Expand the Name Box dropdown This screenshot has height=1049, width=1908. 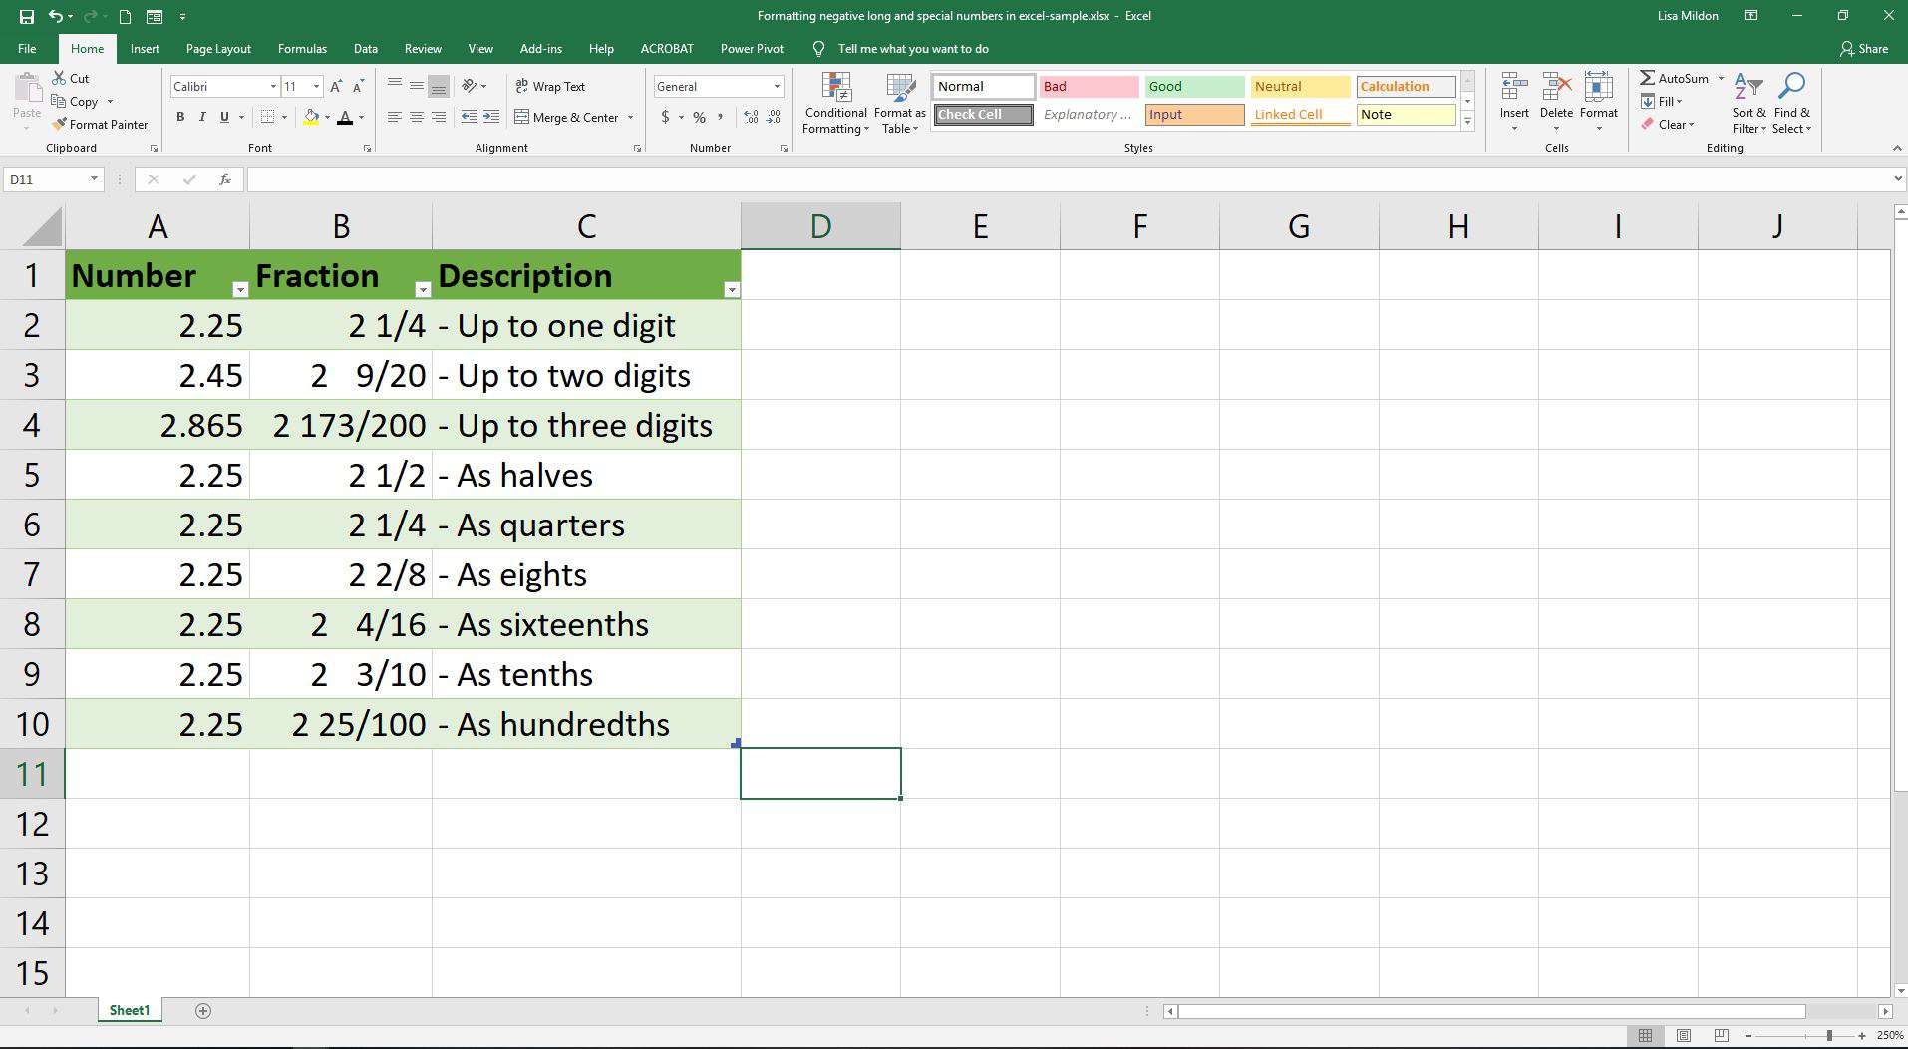click(x=94, y=179)
